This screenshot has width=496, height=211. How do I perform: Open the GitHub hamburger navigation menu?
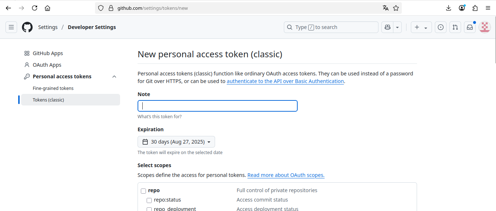(11, 27)
